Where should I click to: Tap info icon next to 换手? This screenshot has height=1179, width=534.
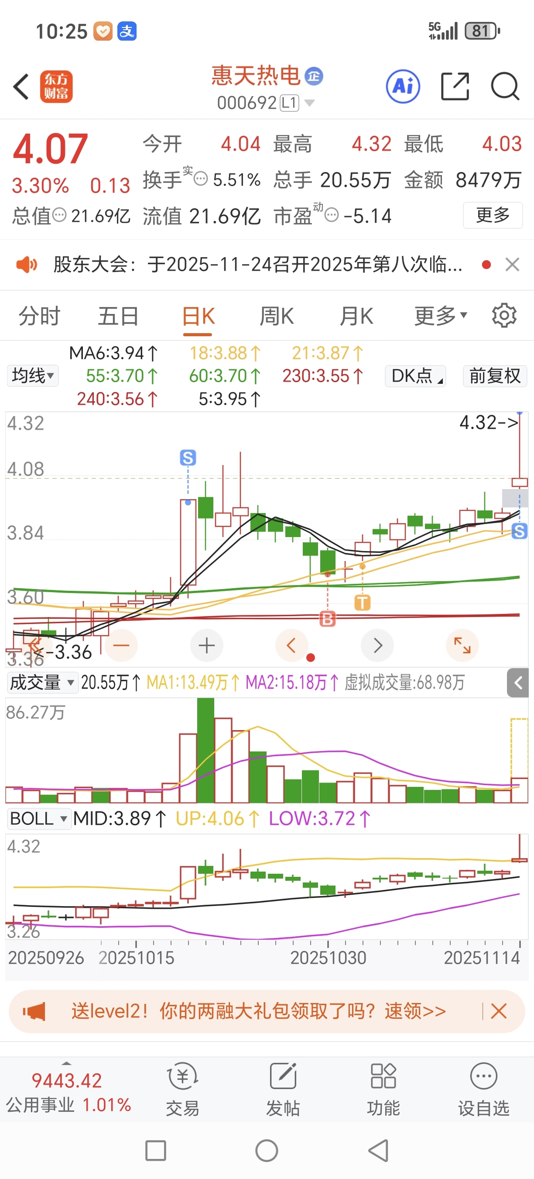pyautogui.click(x=201, y=179)
